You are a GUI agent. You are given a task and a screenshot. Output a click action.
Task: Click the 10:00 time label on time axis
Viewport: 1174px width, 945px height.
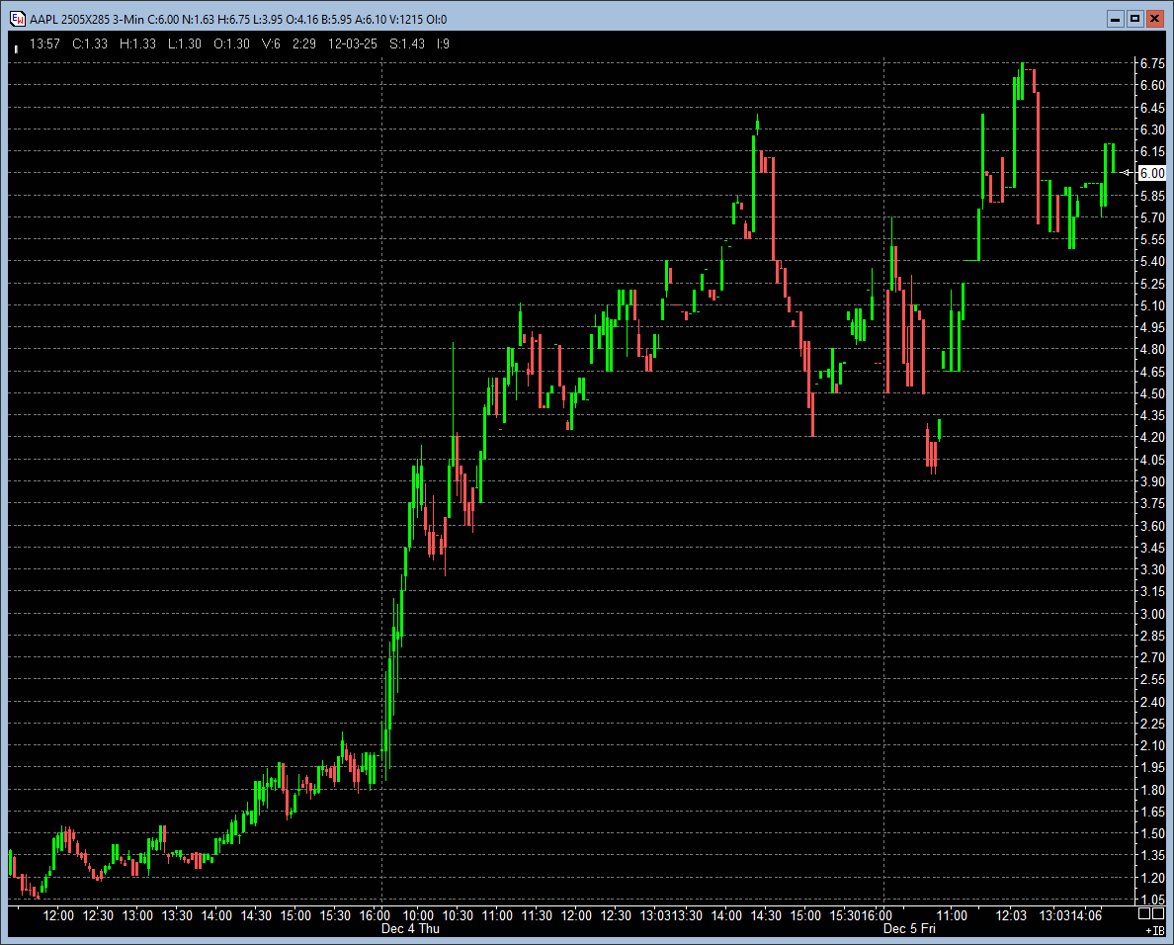[419, 916]
